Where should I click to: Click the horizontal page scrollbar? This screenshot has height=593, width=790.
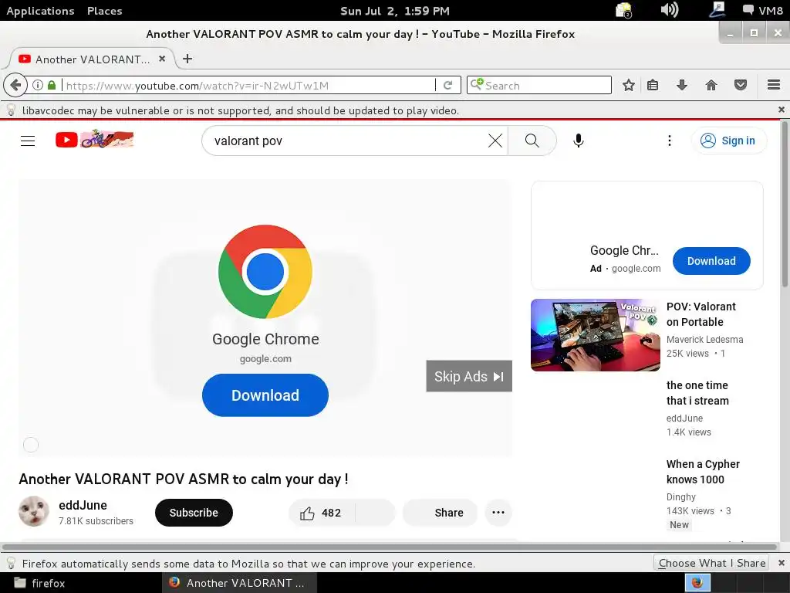pos(389,547)
